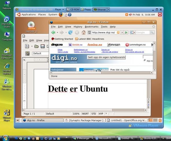
Task: Click New document icon in OpenOffice toolbar
Action: coord(27,46)
